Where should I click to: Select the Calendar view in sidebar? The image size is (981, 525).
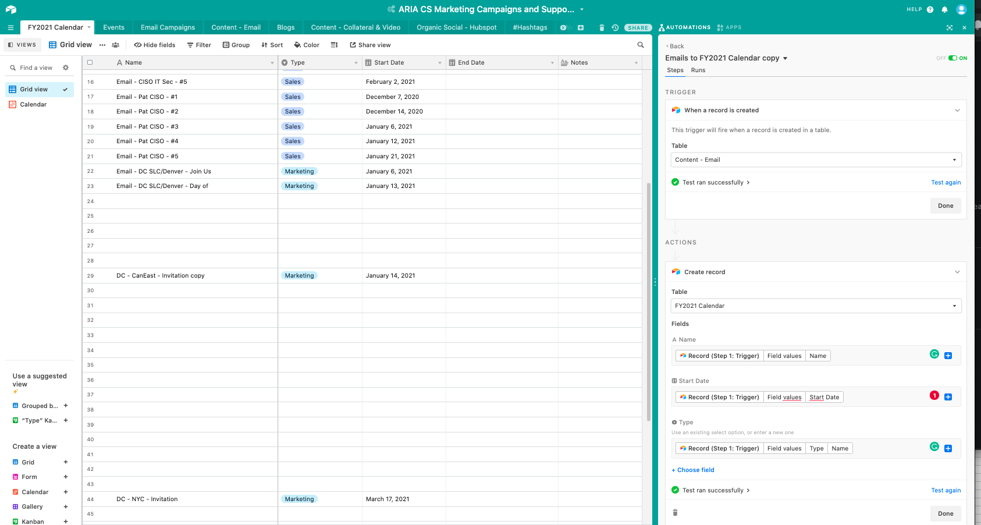pyautogui.click(x=39, y=104)
